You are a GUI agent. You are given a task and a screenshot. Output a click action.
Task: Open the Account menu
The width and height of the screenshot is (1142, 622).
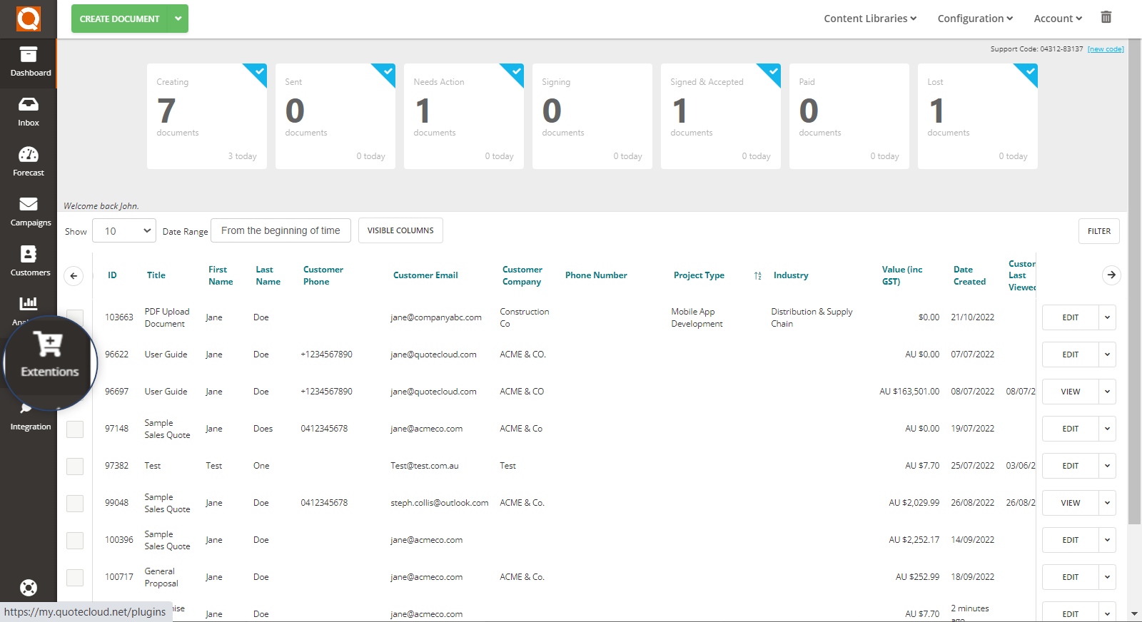coord(1058,19)
